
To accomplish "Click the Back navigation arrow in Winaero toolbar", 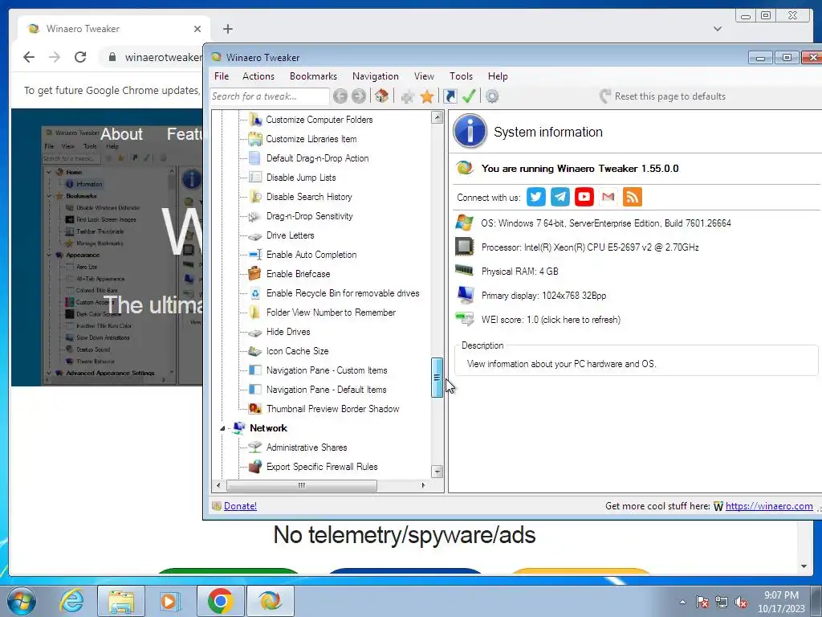I will [340, 96].
